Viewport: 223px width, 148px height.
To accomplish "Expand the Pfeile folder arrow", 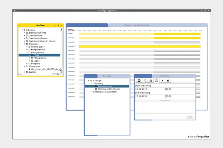I will click(29, 55).
